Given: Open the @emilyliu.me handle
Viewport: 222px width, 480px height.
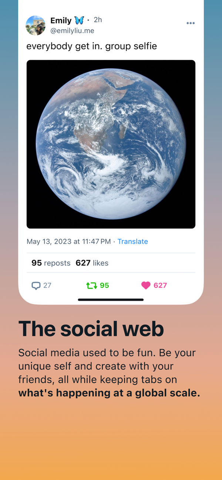Looking at the screenshot, I should tap(72, 31).
